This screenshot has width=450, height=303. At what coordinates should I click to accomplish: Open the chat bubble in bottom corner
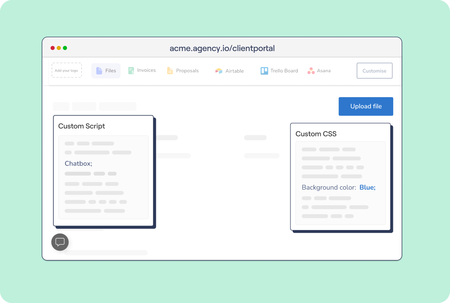(60, 242)
